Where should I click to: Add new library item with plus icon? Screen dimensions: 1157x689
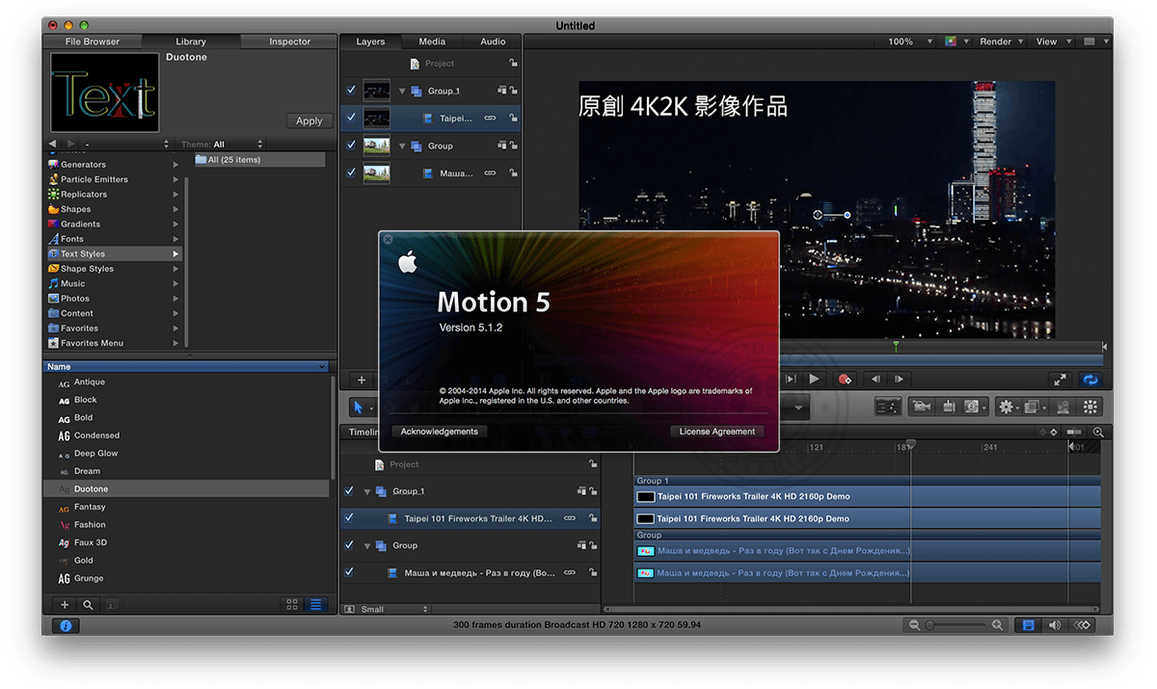(65, 605)
